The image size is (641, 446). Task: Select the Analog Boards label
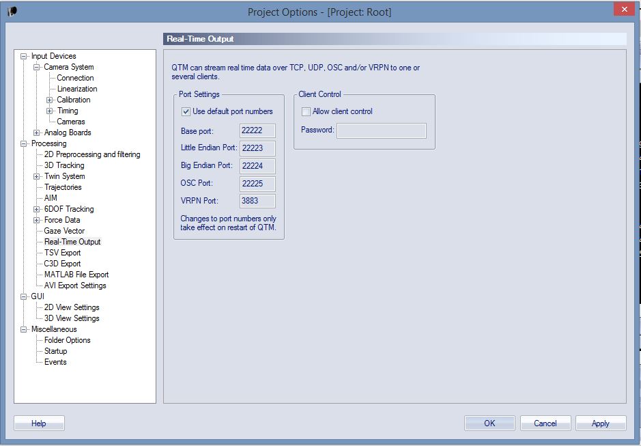pyautogui.click(x=68, y=133)
